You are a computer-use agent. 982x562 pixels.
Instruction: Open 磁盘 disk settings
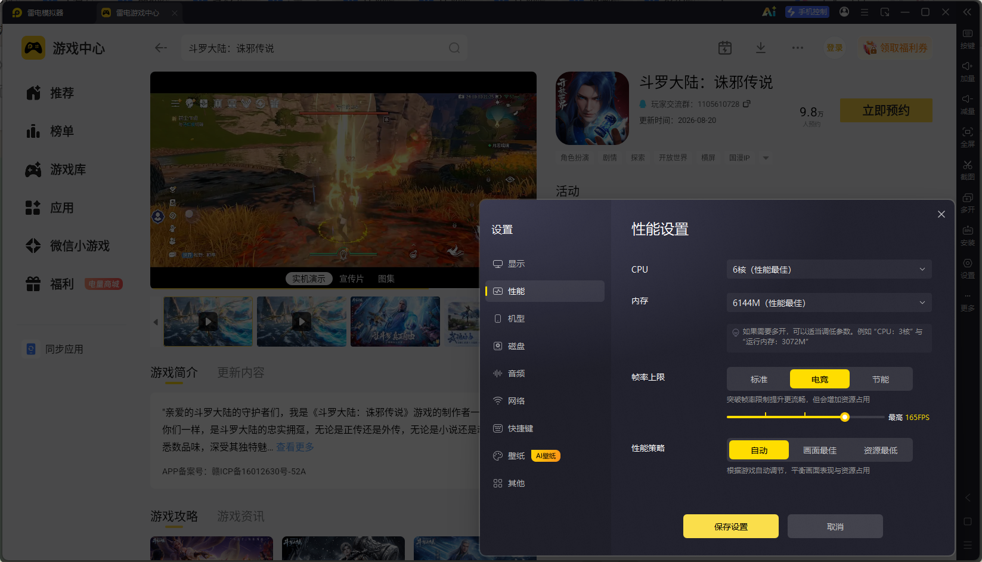point(545,346)
